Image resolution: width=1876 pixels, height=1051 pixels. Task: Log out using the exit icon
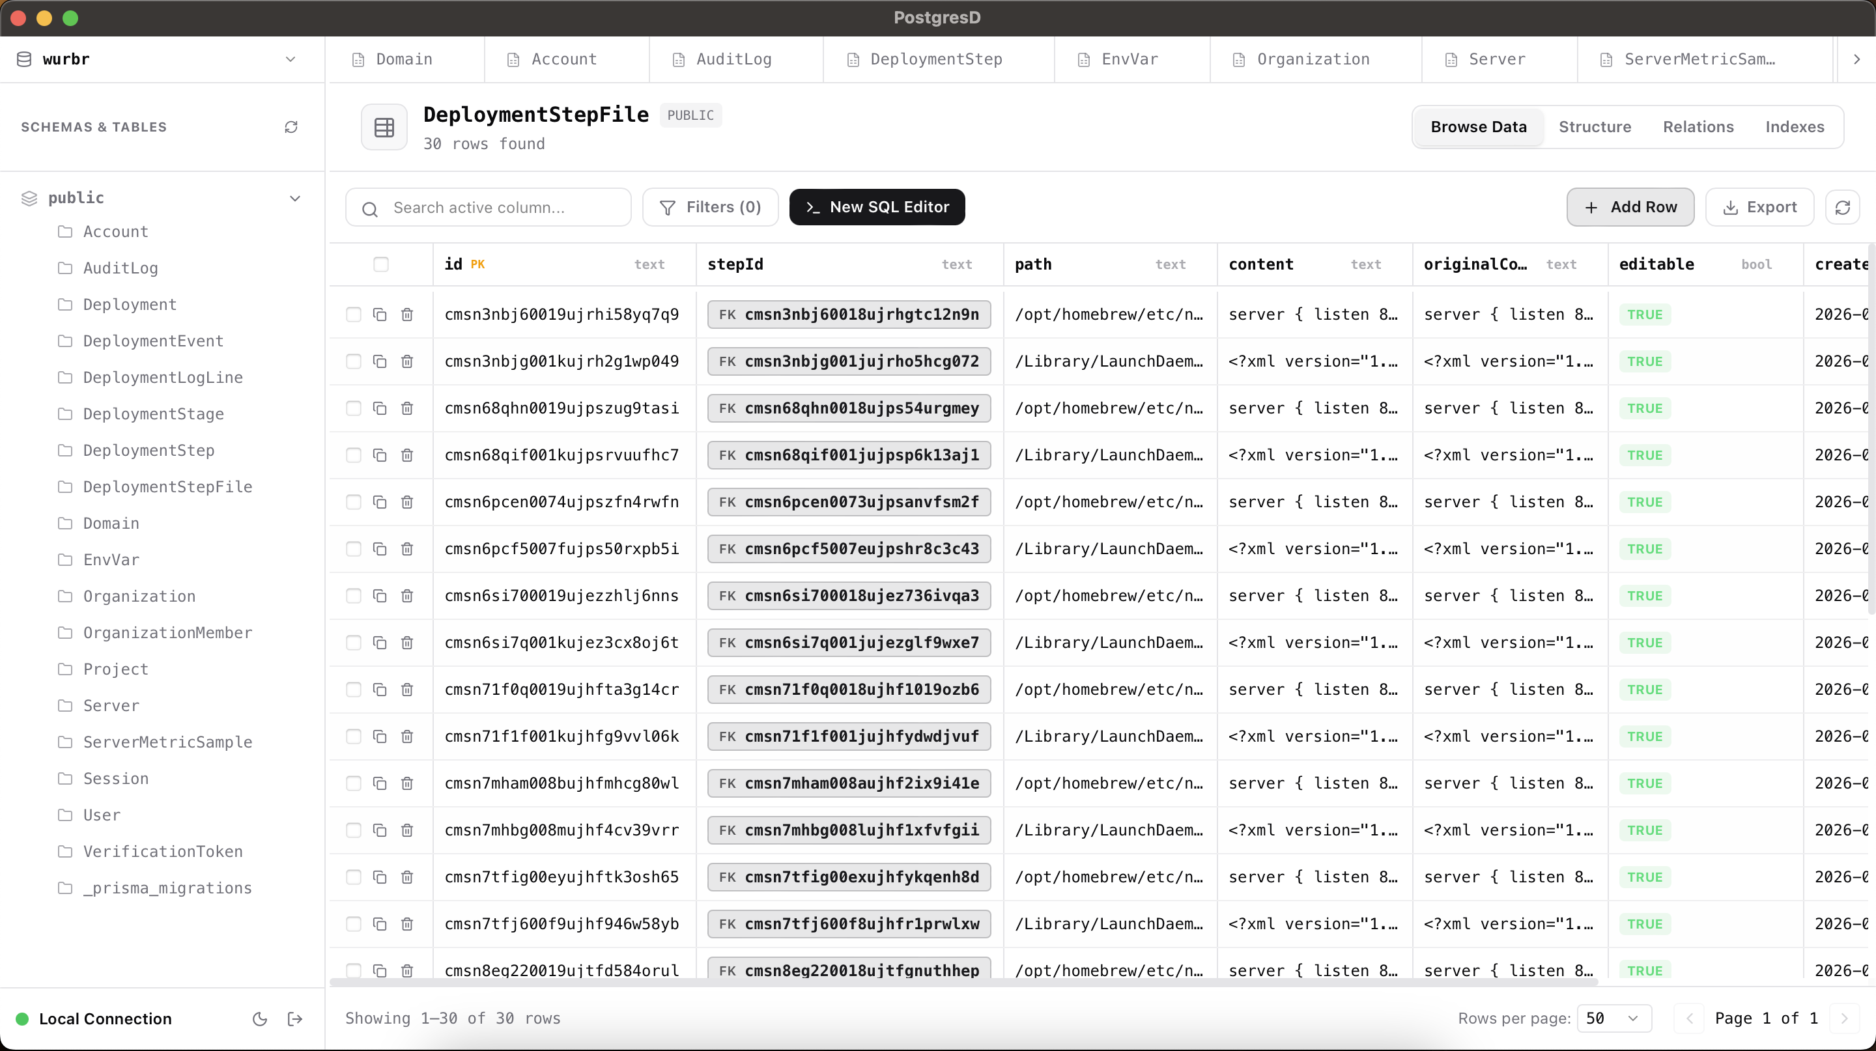click(295, 1019)
